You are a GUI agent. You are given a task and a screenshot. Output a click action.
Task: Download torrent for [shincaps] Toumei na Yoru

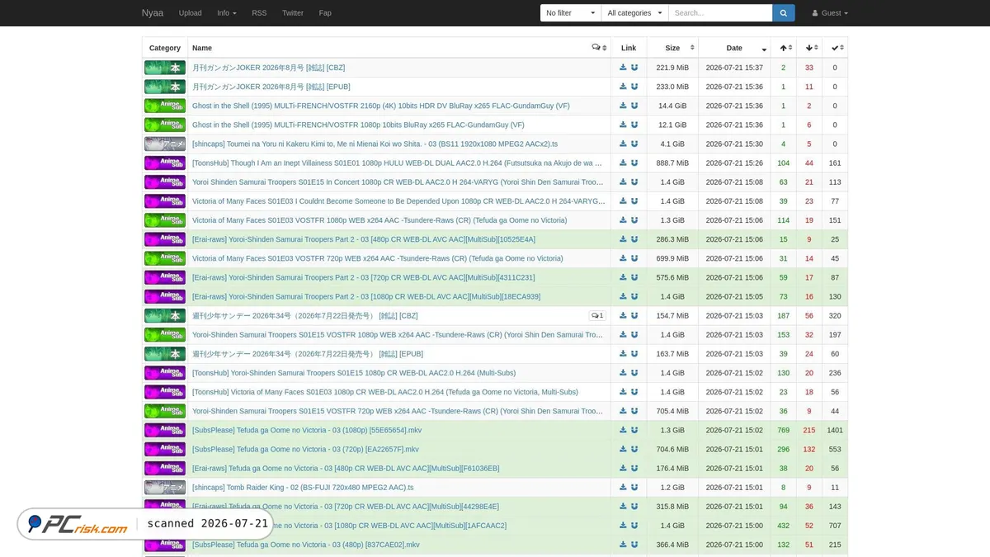pyautogui.click(x=623, y=144)
